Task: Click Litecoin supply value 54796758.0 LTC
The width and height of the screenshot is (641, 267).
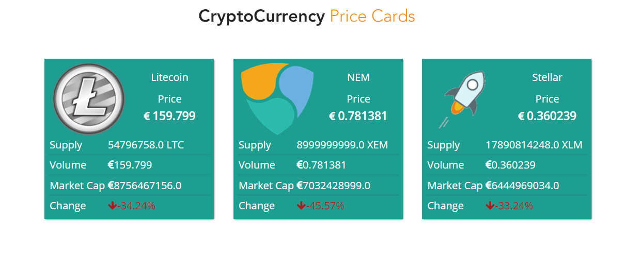Action: point(146,145)
